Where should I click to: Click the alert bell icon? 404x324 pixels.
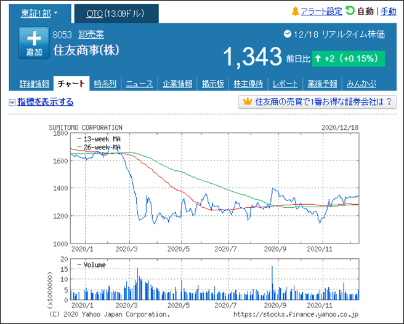pos(295,11)
